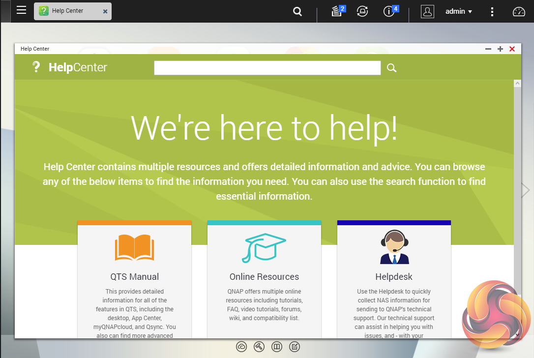Screen dimensions: 534x358
Task: Click the myQNAPcloud bottom desktop icon
Action: pos(241,347)
